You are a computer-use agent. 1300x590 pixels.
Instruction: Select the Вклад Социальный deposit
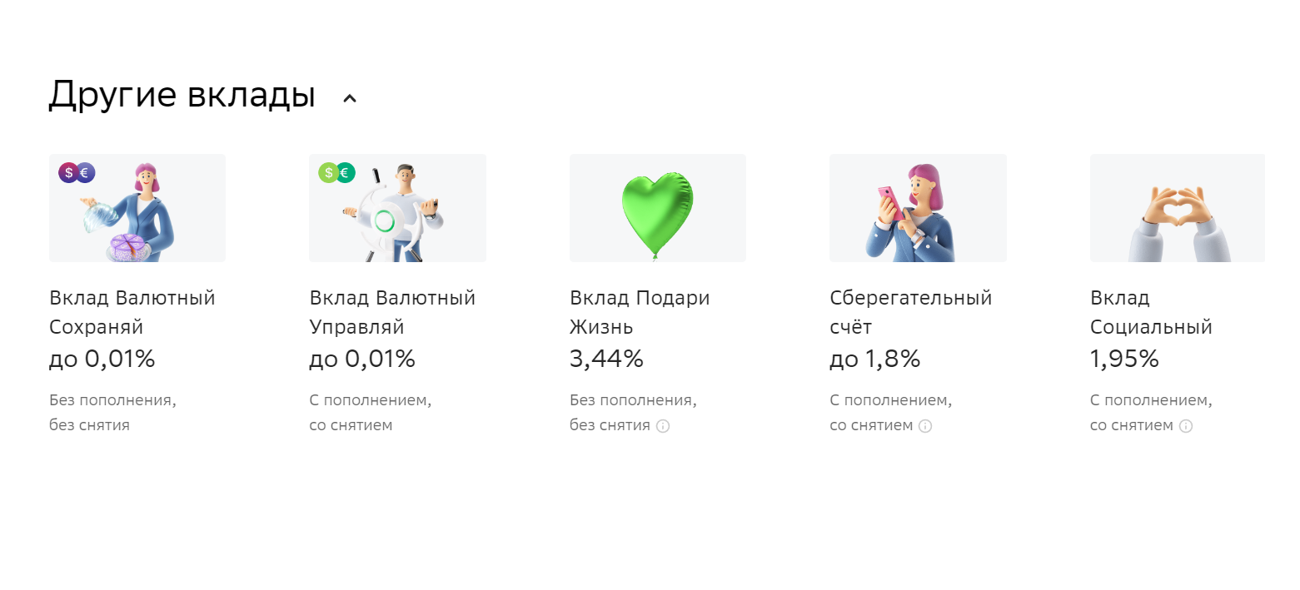click(x=1150, y=312)
